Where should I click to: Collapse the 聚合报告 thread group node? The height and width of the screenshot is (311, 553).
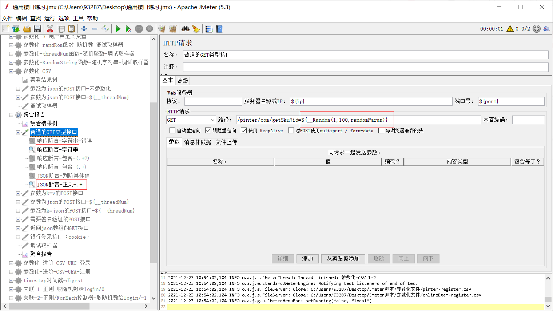coord(11,115)
